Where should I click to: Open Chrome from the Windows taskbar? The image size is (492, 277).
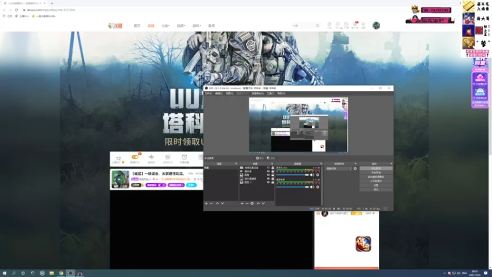pos(61,273)
